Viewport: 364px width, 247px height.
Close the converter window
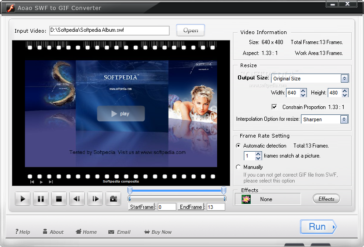click(x=348, y=4)
